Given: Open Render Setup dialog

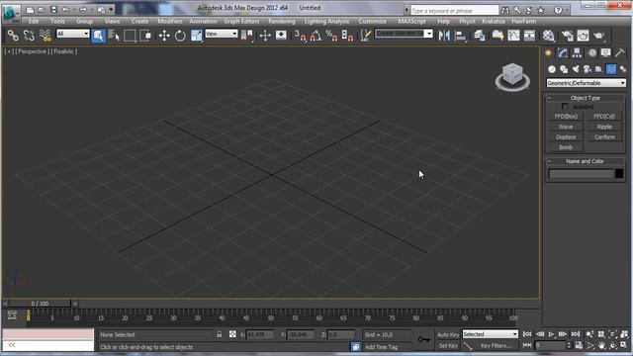Looking at the screenshot, I should tap(568, 36).
